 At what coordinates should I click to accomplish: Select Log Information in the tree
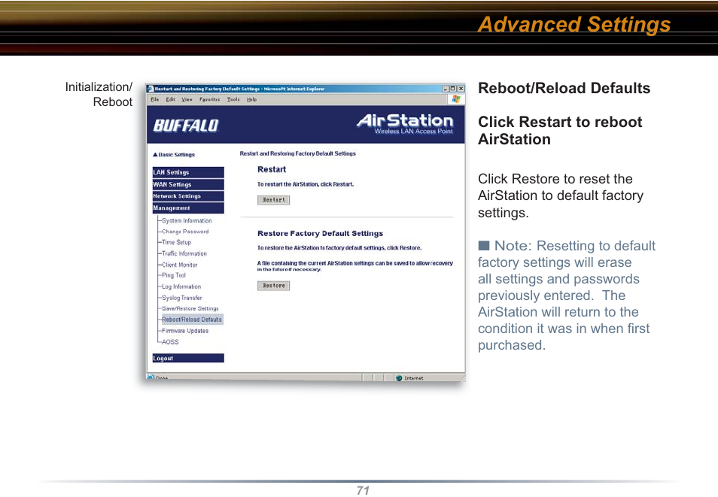pyautogui.click(x=182, y=287)
